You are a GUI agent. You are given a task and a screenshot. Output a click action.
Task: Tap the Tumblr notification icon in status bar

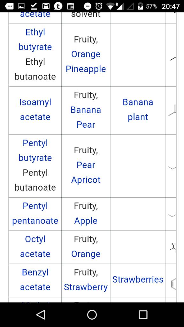pyautogui.click(x=58, y=6)
